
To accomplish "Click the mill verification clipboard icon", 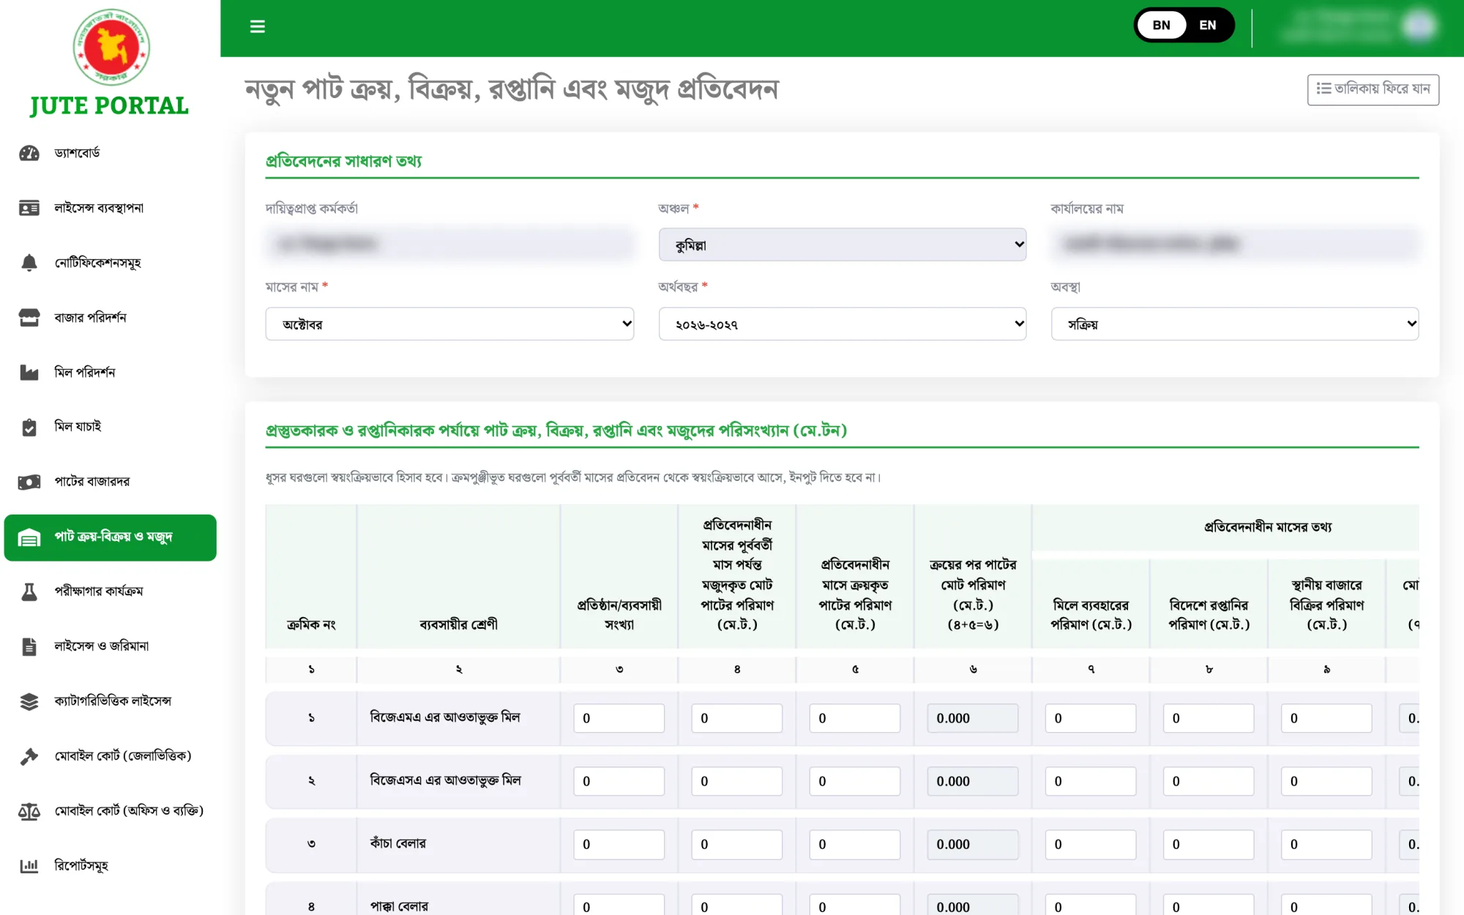I will (29, 427).
